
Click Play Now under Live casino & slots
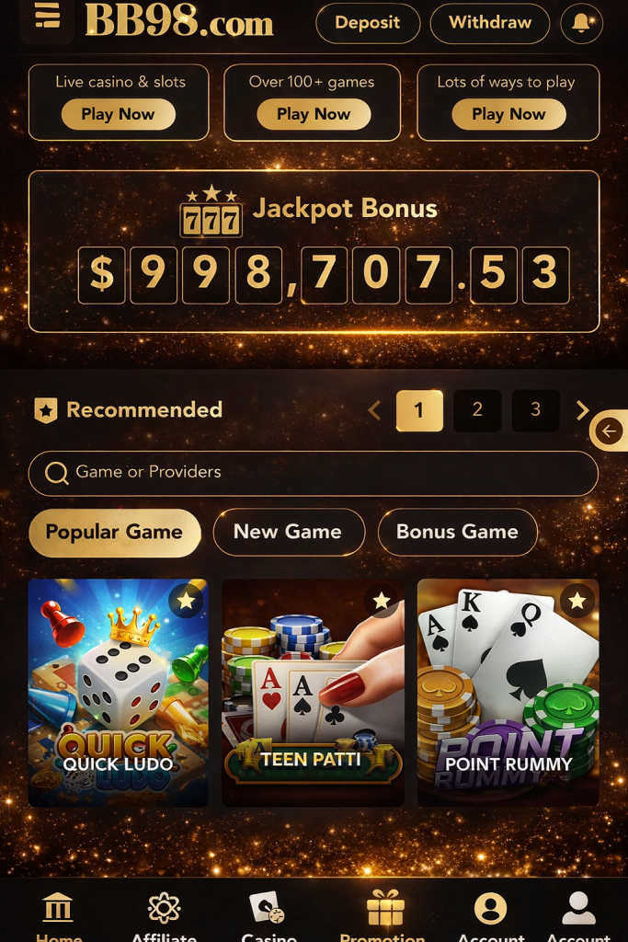pyautogui.click(x=119, y=114)
